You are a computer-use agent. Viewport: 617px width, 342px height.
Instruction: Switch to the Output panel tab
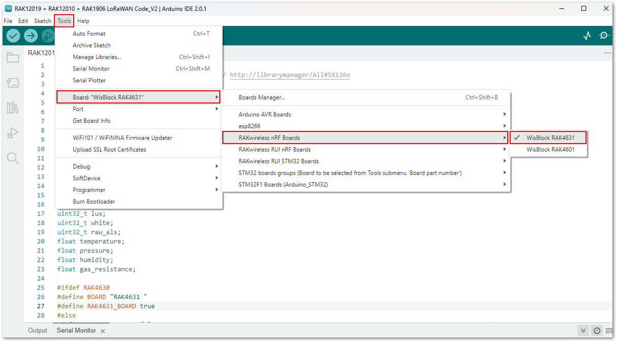(38, 330)
